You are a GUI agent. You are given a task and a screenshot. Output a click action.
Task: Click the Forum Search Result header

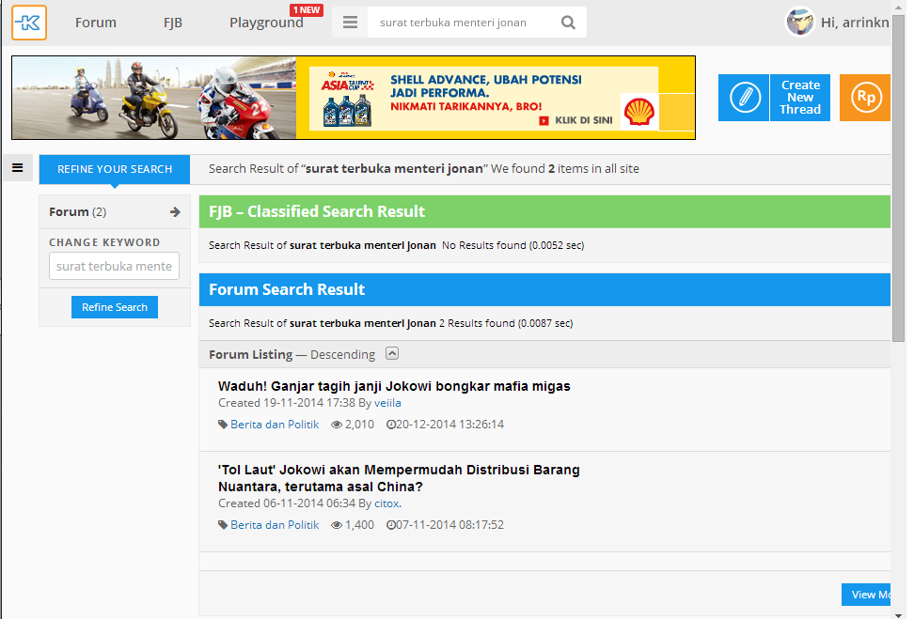[x=544, y=289]
